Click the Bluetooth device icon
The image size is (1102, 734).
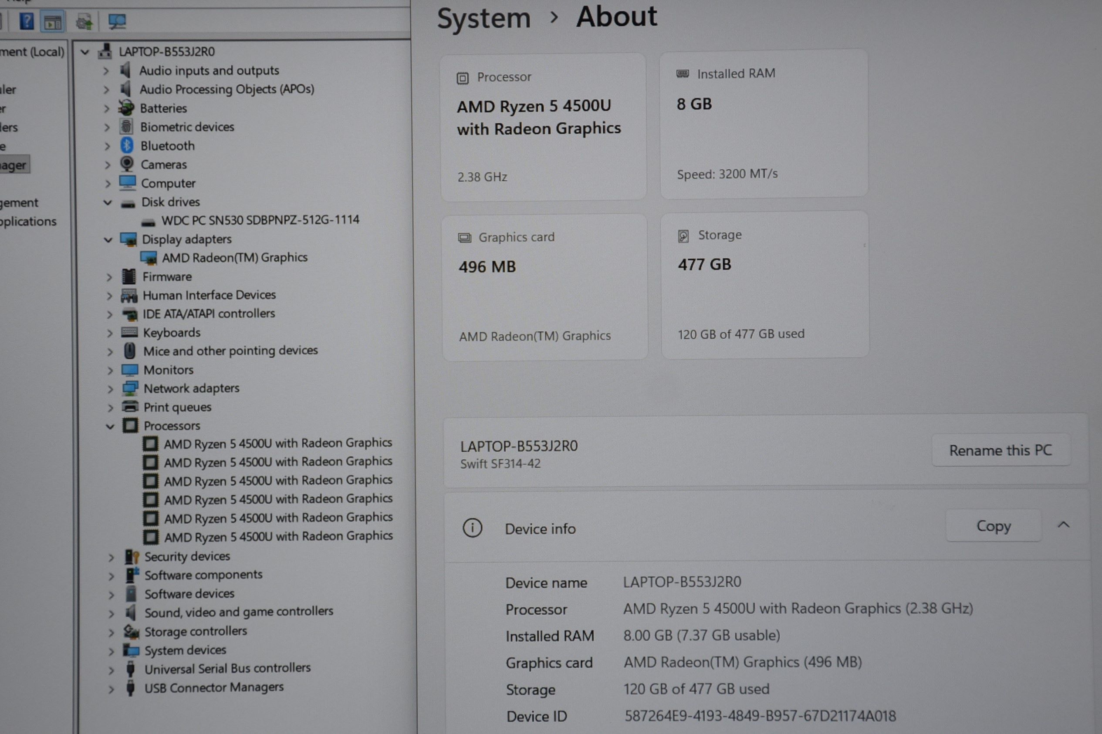(x=126, y=145)
